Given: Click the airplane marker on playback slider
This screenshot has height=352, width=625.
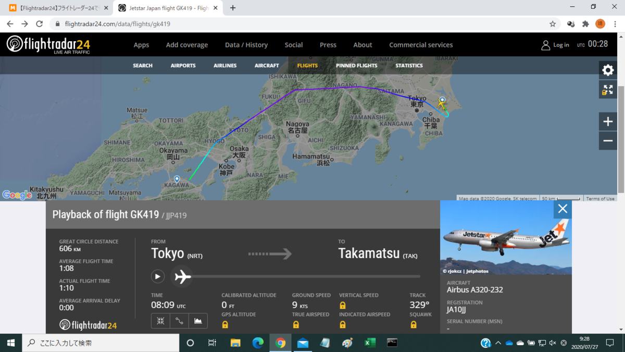Looking at the screenshot, I should 183,276.
